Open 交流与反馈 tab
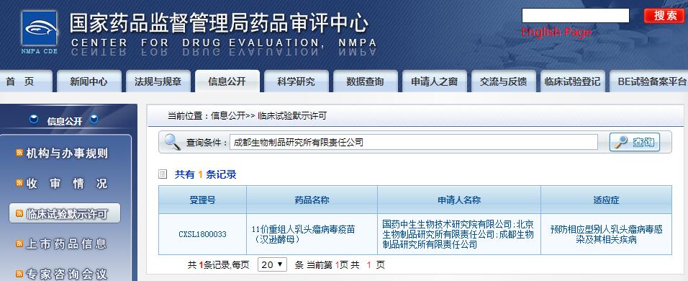 pos(503,81)
